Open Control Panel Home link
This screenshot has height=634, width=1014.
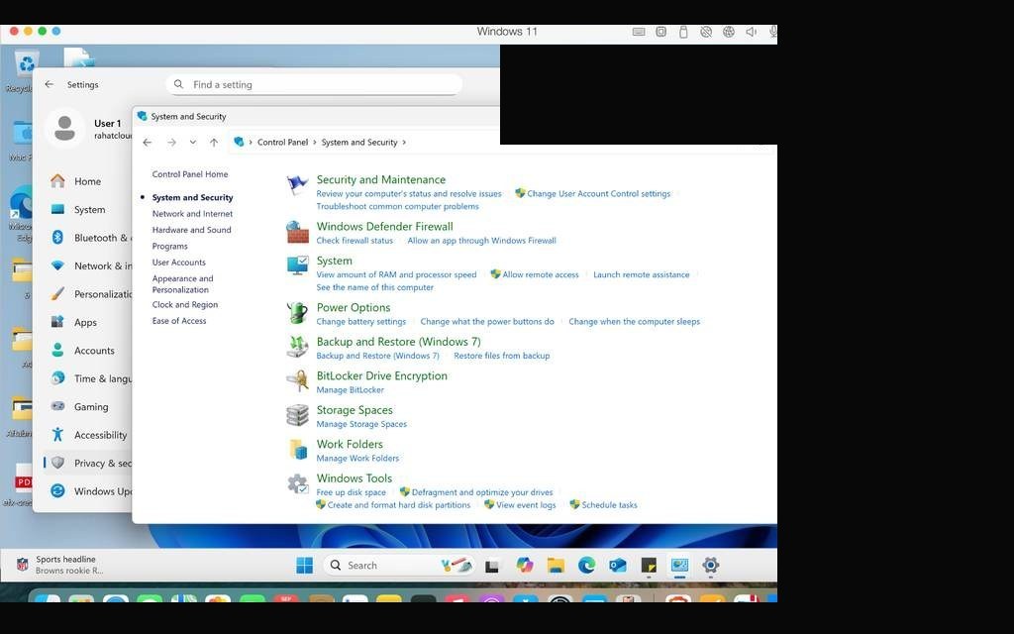[x=190, y=174]
